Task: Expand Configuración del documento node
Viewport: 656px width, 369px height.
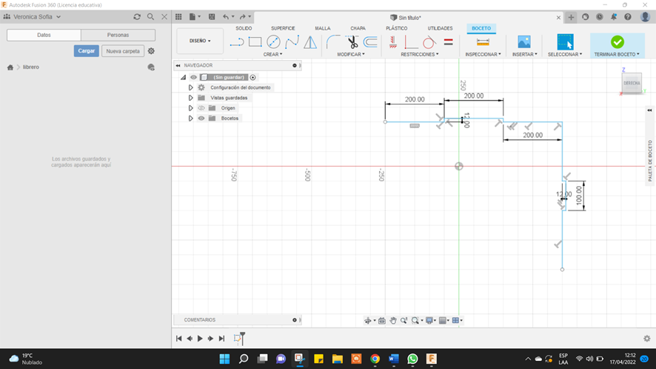Action: [190, 87]
